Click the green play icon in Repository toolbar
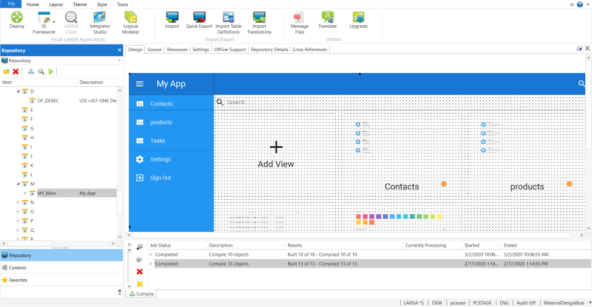This screenshot has height=307, width=592. (x=51, y=72)
